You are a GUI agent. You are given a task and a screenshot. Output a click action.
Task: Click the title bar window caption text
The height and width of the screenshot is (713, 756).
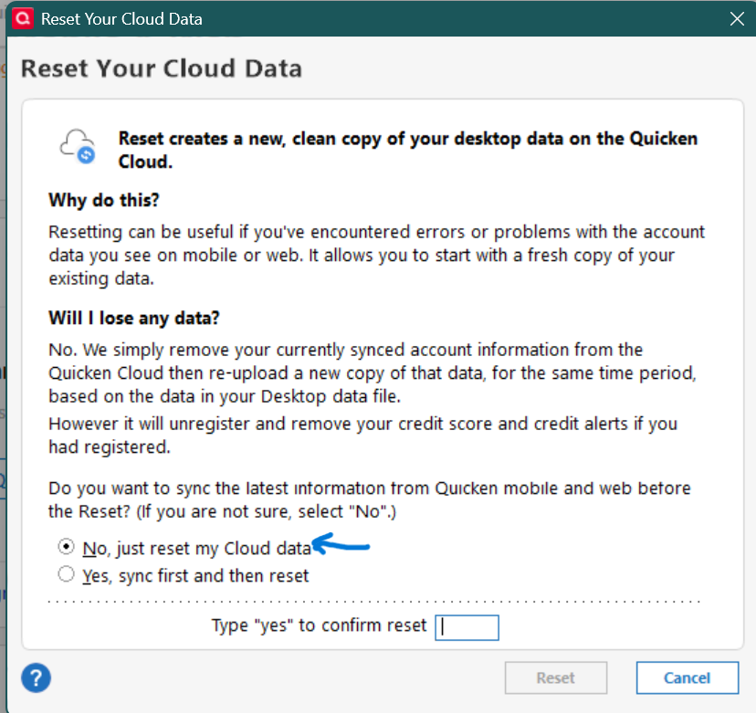[121, 18]
